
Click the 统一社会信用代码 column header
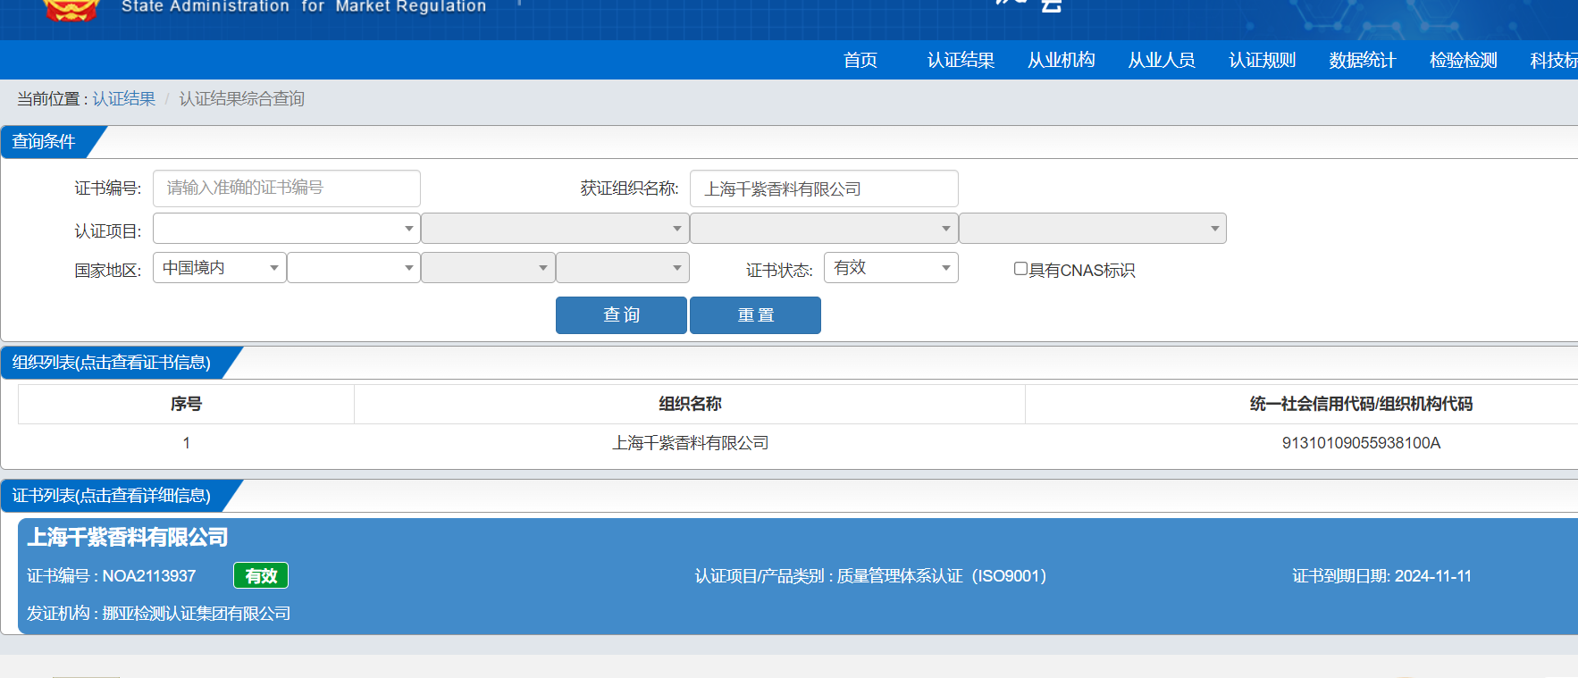[x=1361, y=404]
